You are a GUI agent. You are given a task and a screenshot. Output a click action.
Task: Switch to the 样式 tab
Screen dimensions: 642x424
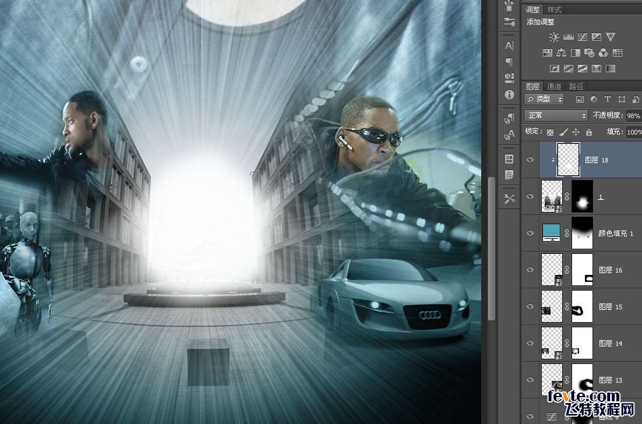(x=554, y=9)
